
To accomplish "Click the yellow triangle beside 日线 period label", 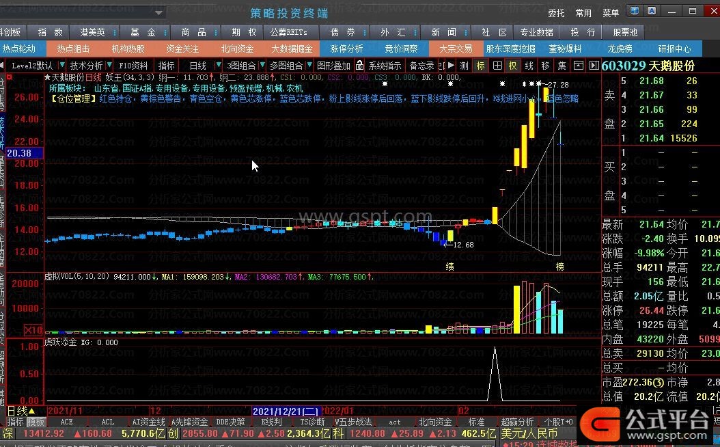I will point(31,411).
